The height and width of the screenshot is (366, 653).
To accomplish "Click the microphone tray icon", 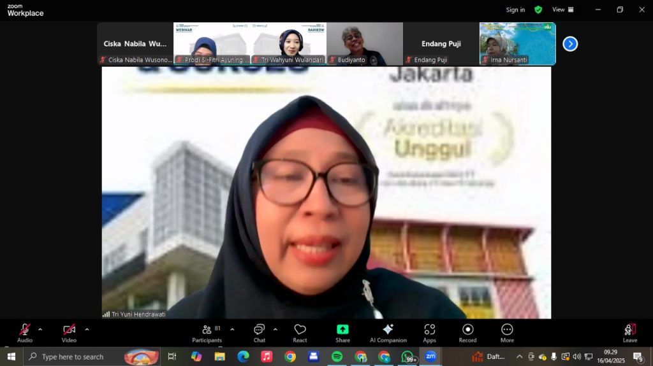I will pos(554,356).
